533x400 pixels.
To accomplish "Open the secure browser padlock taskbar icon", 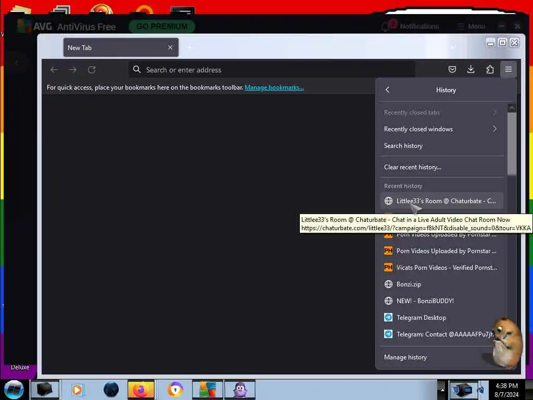I will coord(175,390).
